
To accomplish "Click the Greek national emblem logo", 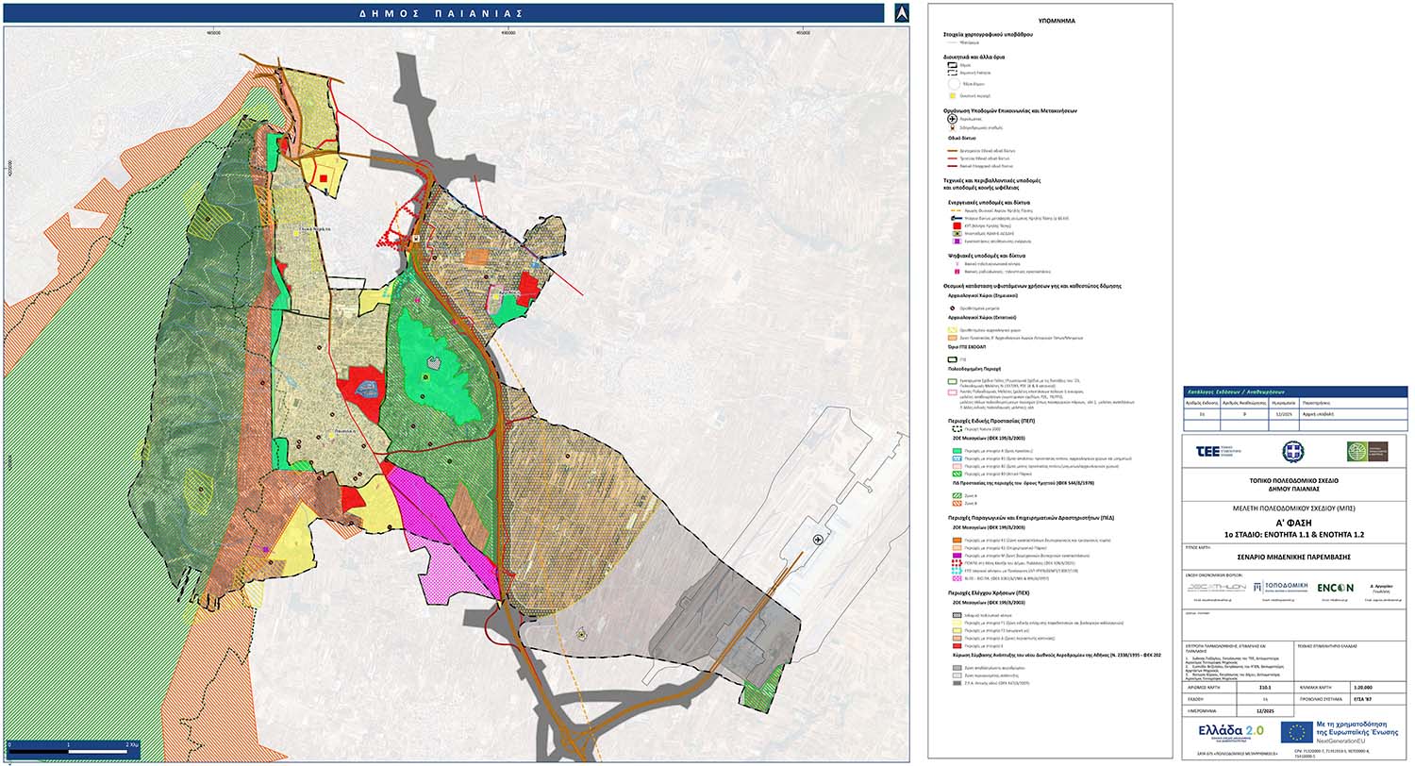I will click(x=1294, y=452).
